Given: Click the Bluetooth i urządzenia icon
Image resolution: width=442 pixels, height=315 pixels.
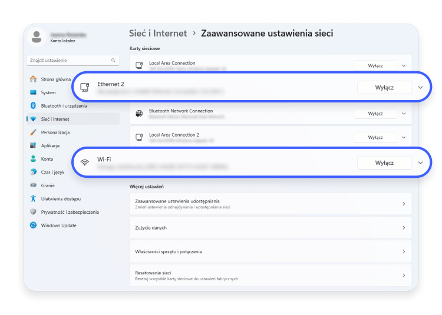Looking at the screenshot, I should 33,105.
